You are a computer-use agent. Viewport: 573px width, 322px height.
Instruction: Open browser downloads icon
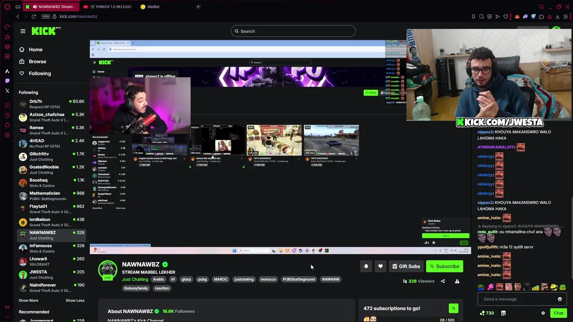[557, 17]
